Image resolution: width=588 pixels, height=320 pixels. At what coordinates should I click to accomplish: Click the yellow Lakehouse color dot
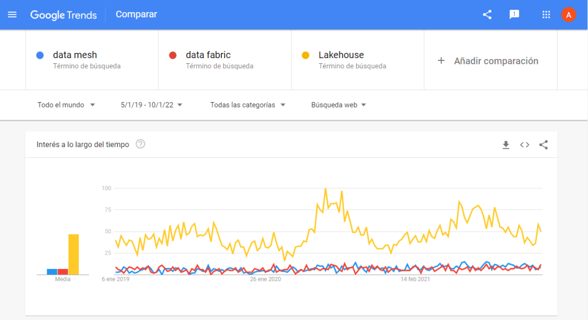pos(306,55)
